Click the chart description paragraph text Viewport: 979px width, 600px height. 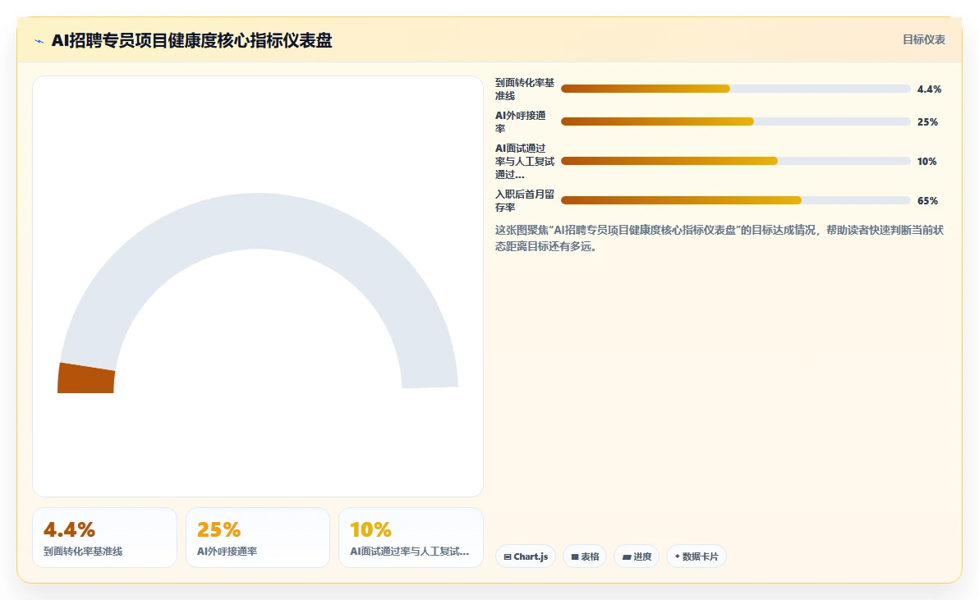point(719,238)
